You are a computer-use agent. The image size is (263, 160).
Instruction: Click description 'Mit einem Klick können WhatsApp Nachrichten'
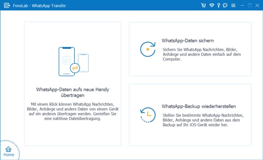[73, 111]
